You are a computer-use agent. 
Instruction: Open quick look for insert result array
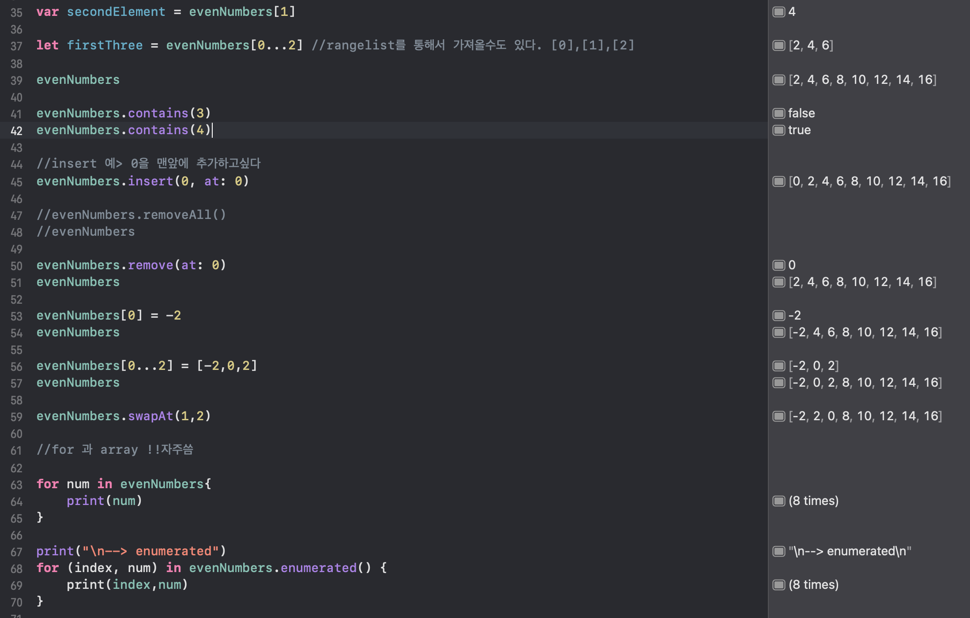779,181
